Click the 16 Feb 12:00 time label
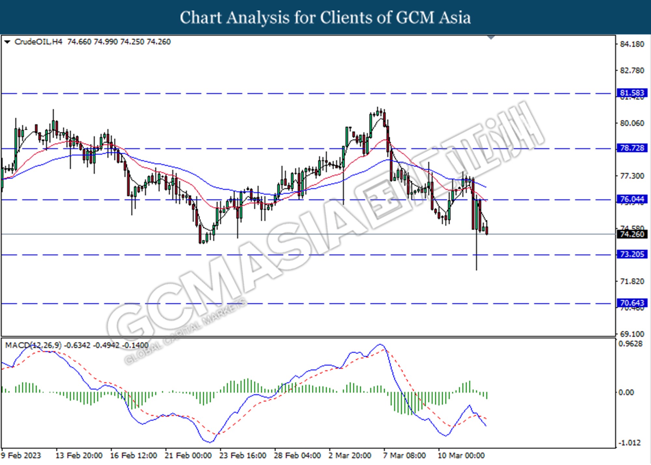651x465 pixels. click(x=133, y=455)
